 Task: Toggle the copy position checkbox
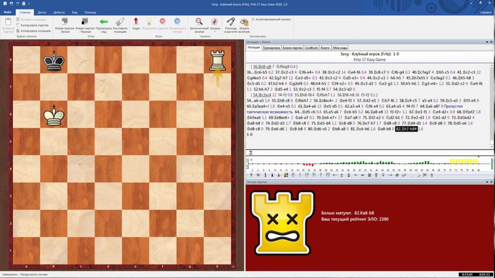coord(18,30)
